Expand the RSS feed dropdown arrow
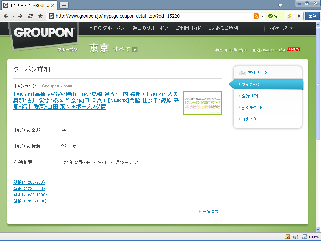Screen dimensions: 321x241 [x=262, y=16]
